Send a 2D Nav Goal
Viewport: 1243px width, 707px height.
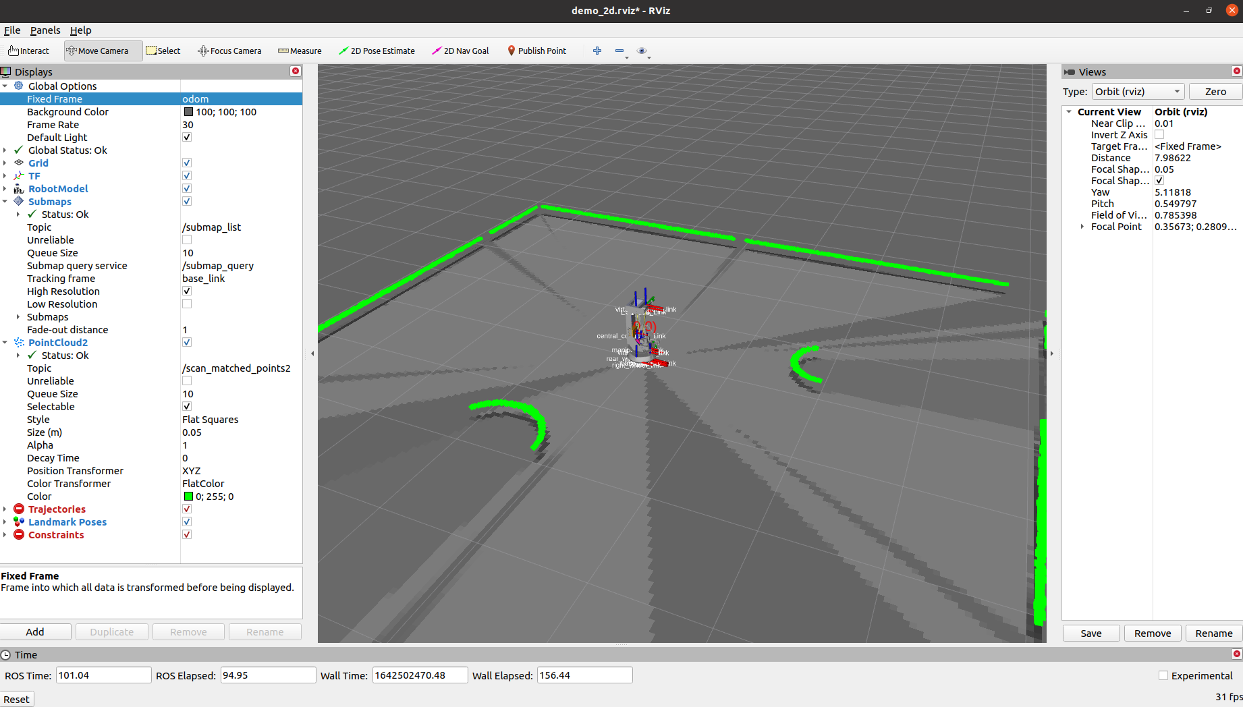click(x=460, y=51)
